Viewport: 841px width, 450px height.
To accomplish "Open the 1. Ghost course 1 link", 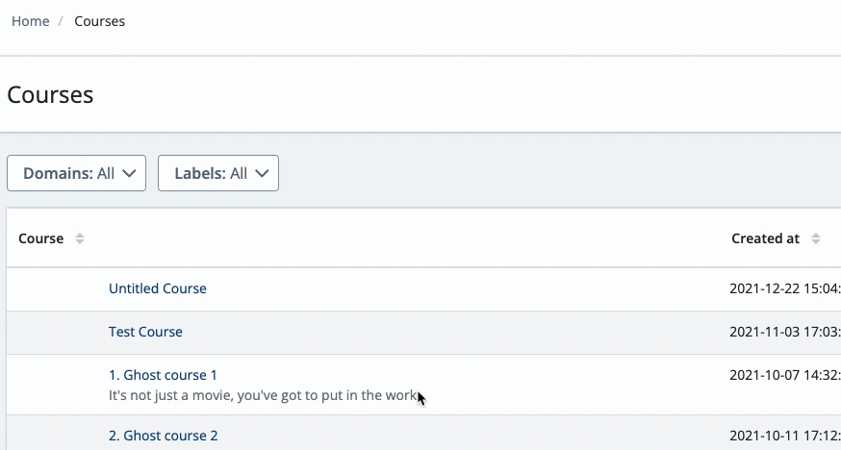I will tap(163, 375).
